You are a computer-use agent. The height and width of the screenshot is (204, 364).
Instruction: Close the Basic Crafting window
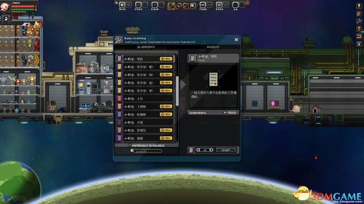click(x=237, y=40)
